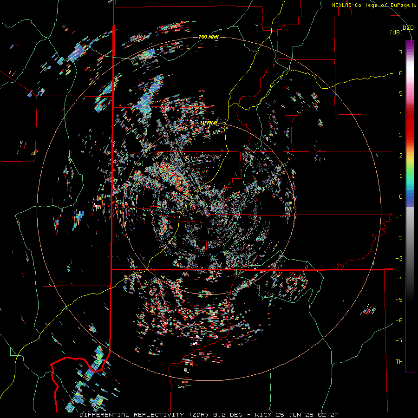Click the 5 value on color scale
This screenshot has height=418, width=418.
coord(401,93)
